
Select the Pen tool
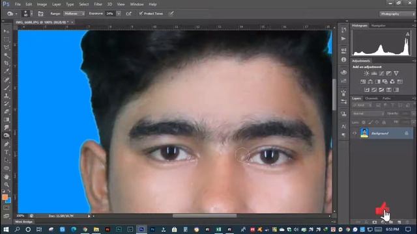pyautogui.click(x=7, y=144)
